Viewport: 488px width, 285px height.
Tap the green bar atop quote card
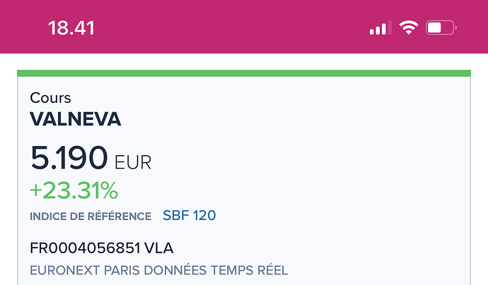(x=244, y=73)
